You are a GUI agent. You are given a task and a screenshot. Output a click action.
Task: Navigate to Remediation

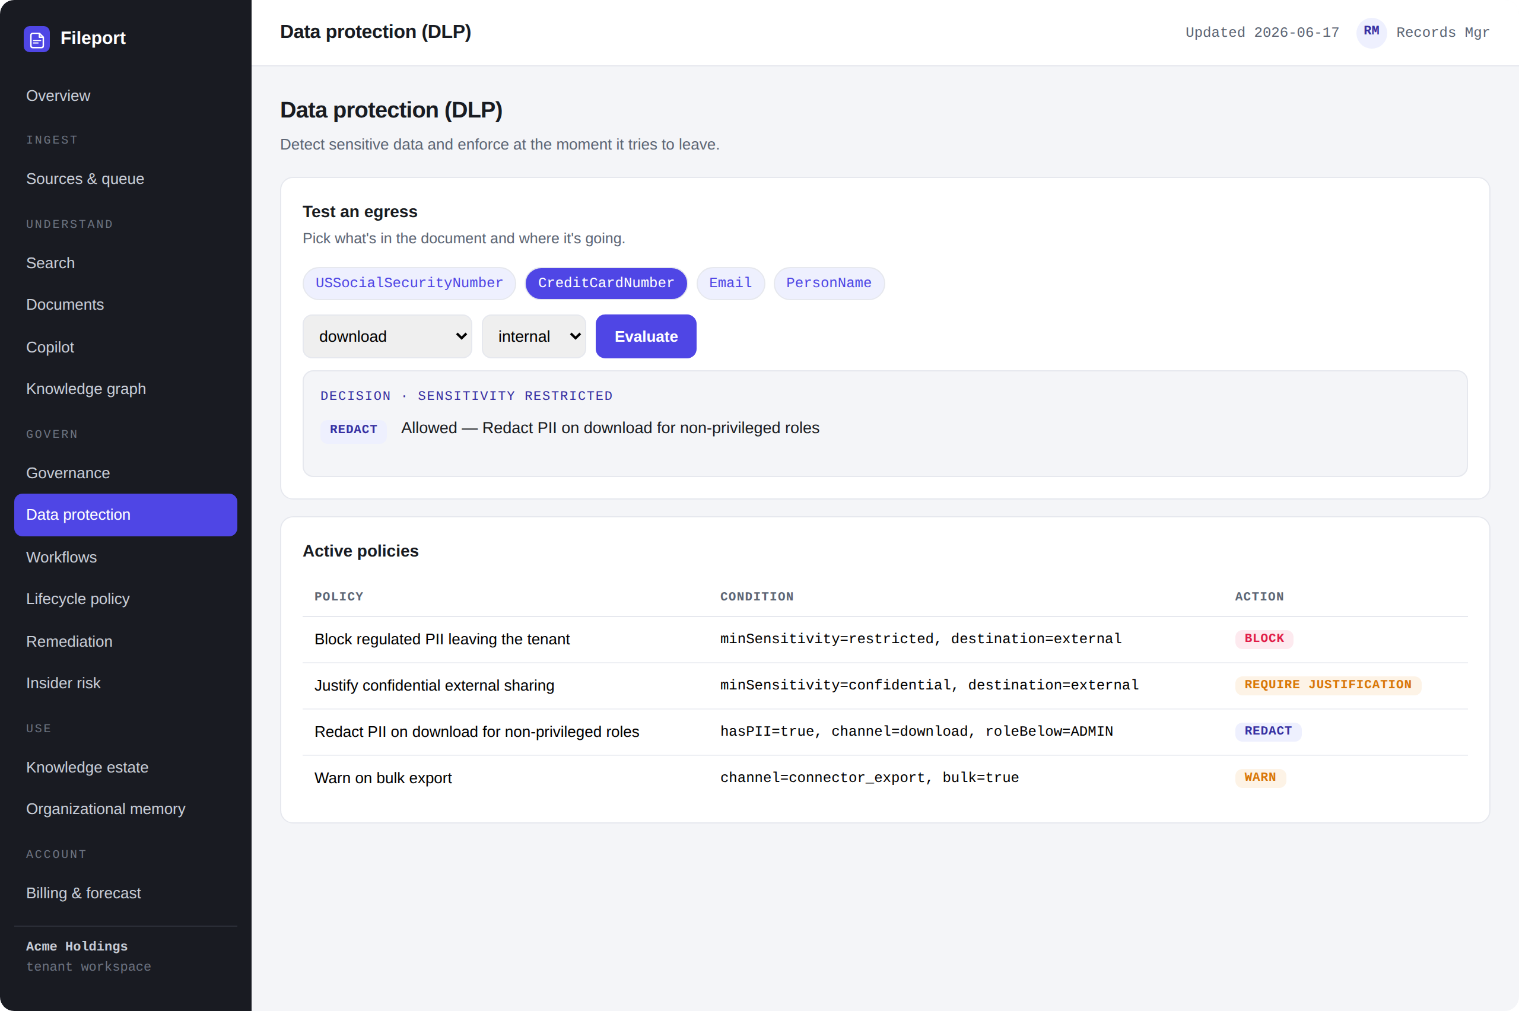125,641
